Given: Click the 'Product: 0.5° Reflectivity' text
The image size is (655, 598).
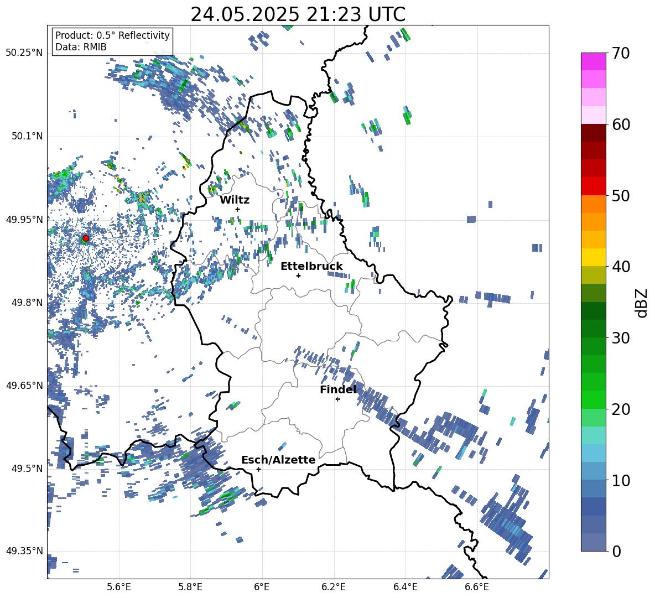Looking at the screenshot, I should tap(112, 35).
